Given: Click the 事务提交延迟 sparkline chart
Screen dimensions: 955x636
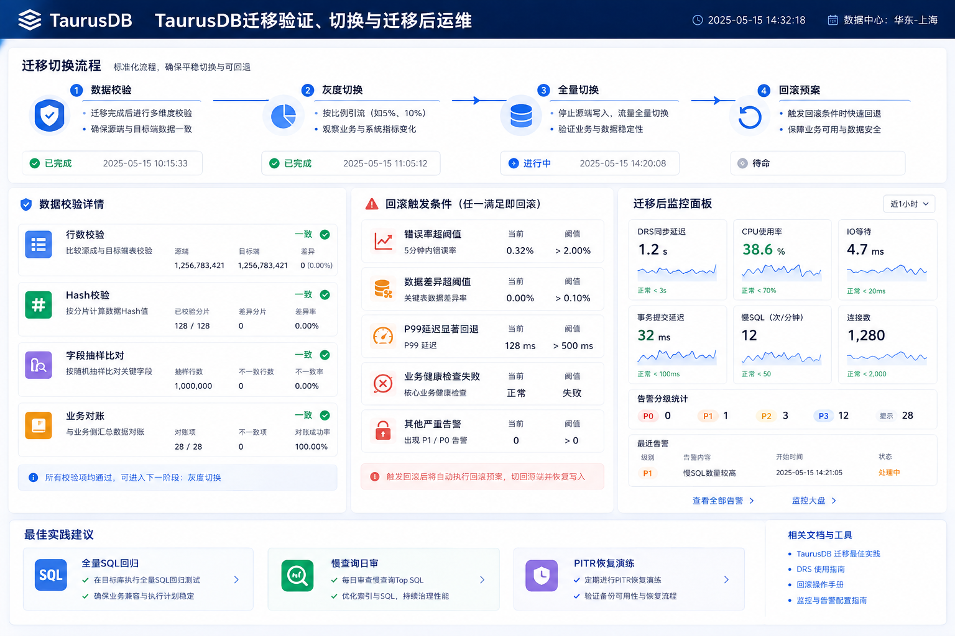Looking at the screenshot, I should tap(677, 357).
